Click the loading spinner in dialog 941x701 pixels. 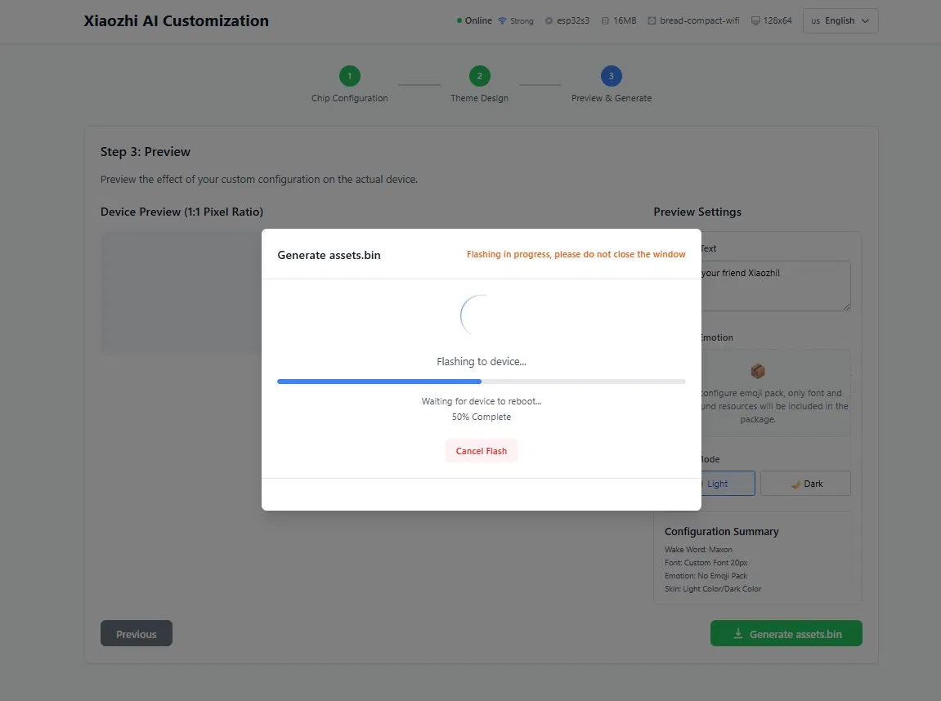click(481, 315)
